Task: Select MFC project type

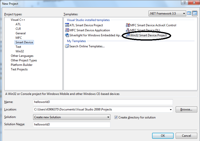Action: pyautogui.click(x=19, y=38)
